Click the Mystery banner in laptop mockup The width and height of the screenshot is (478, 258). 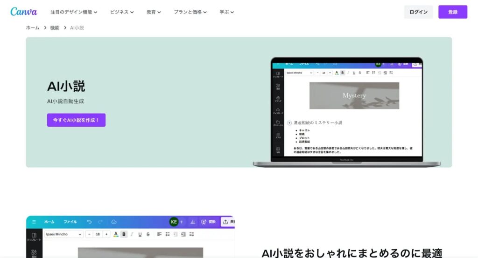point(354,95)
